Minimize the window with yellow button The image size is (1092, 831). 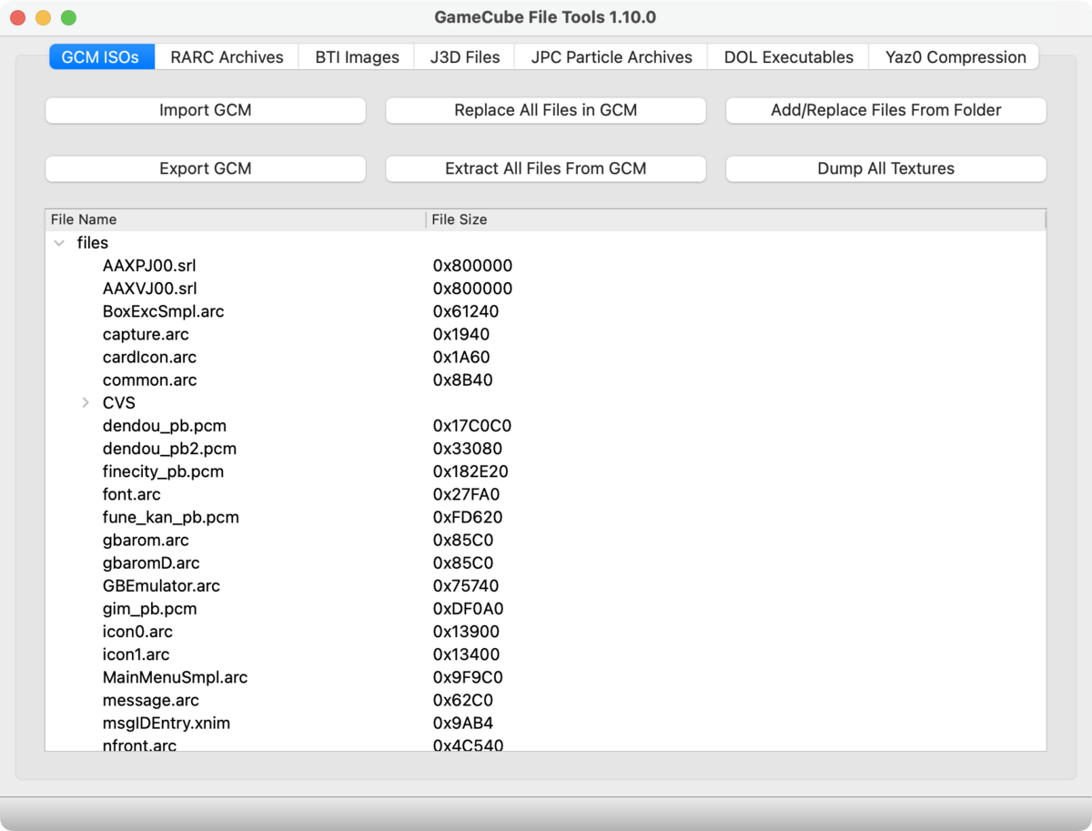tap(43, 17)
